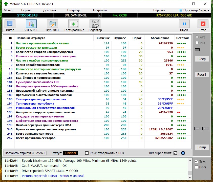This screenshot has height=182, width=213.
Task: Open the Меню menu
Action: (8, 10)
